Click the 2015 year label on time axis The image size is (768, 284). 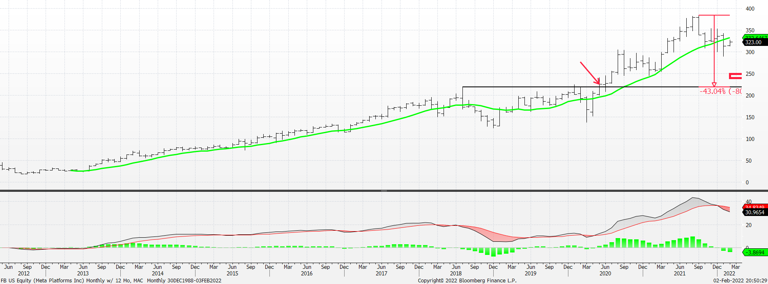click(x=232, y=273)
